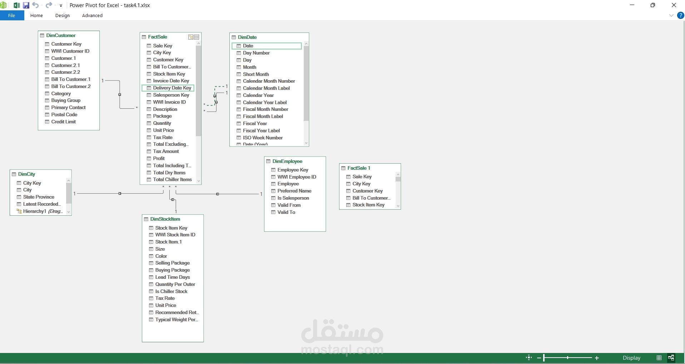Select Is Chiller Stock in DimStockItem
Viewport: 685px width, 364px height.
coord(172,292)
